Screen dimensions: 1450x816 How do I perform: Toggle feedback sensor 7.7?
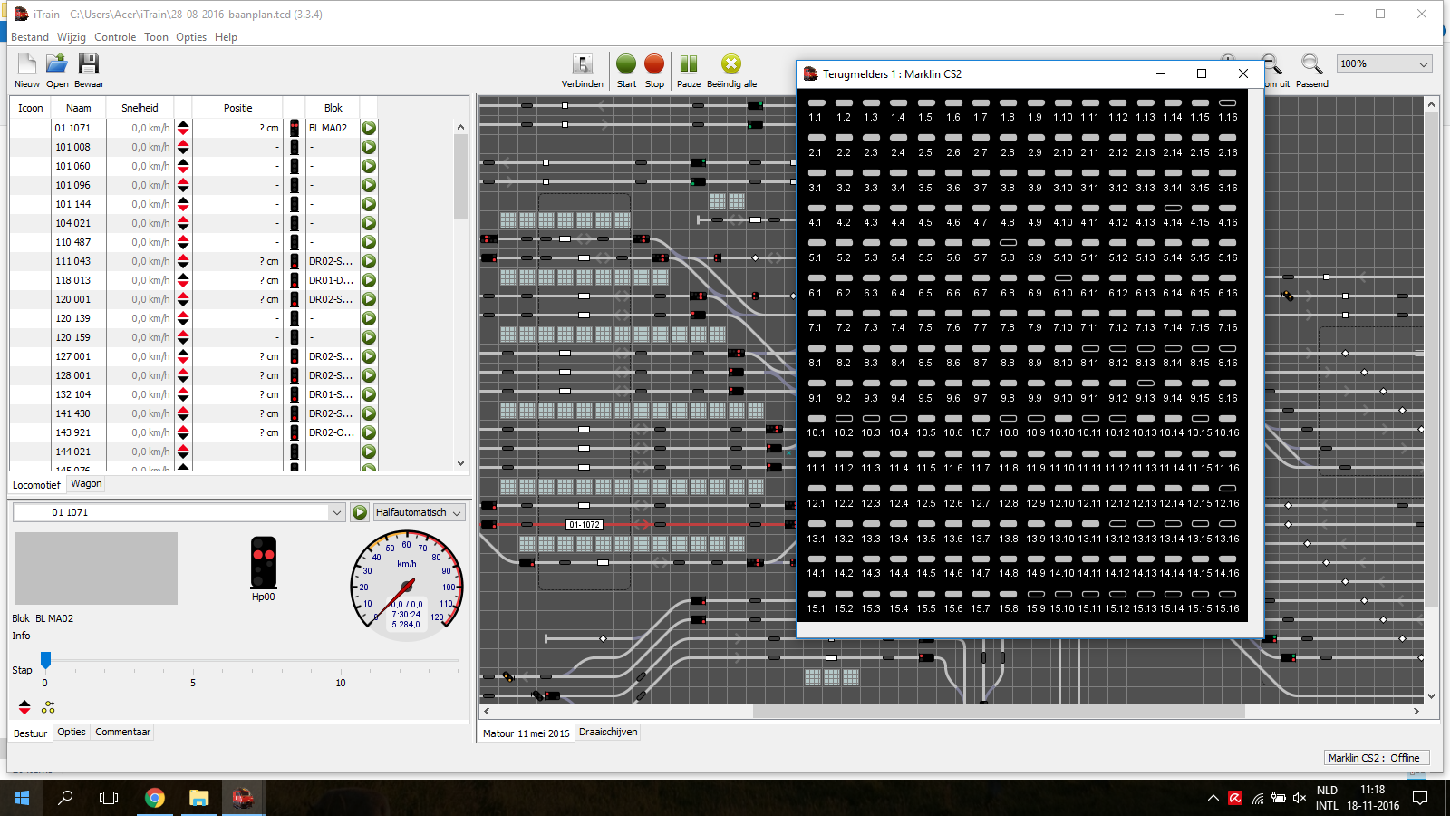tap(981, 313)
